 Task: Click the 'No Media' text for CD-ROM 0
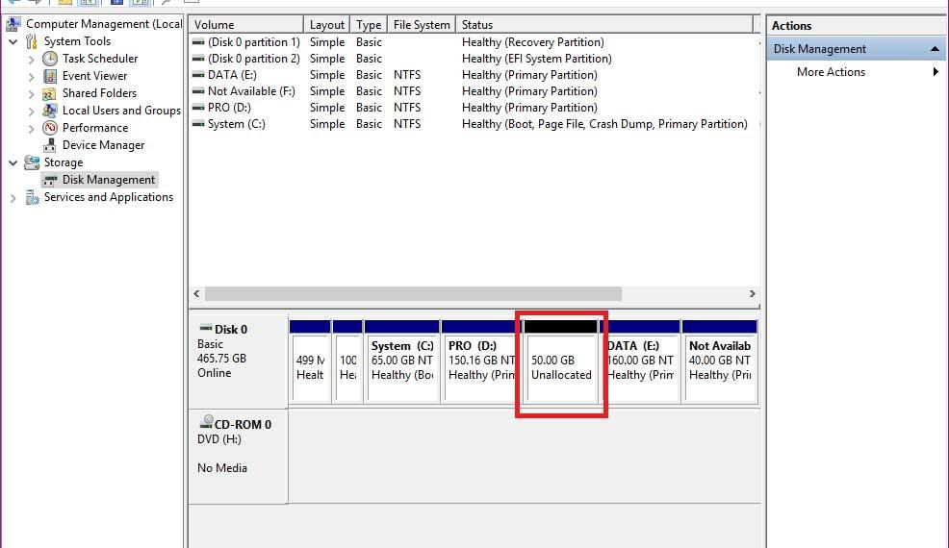[x=222, y=468]
